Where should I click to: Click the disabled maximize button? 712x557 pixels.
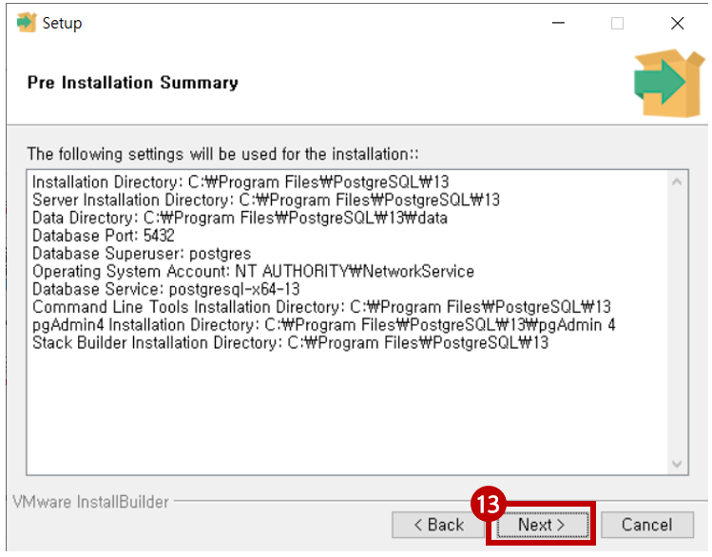(x=617, y=23)
